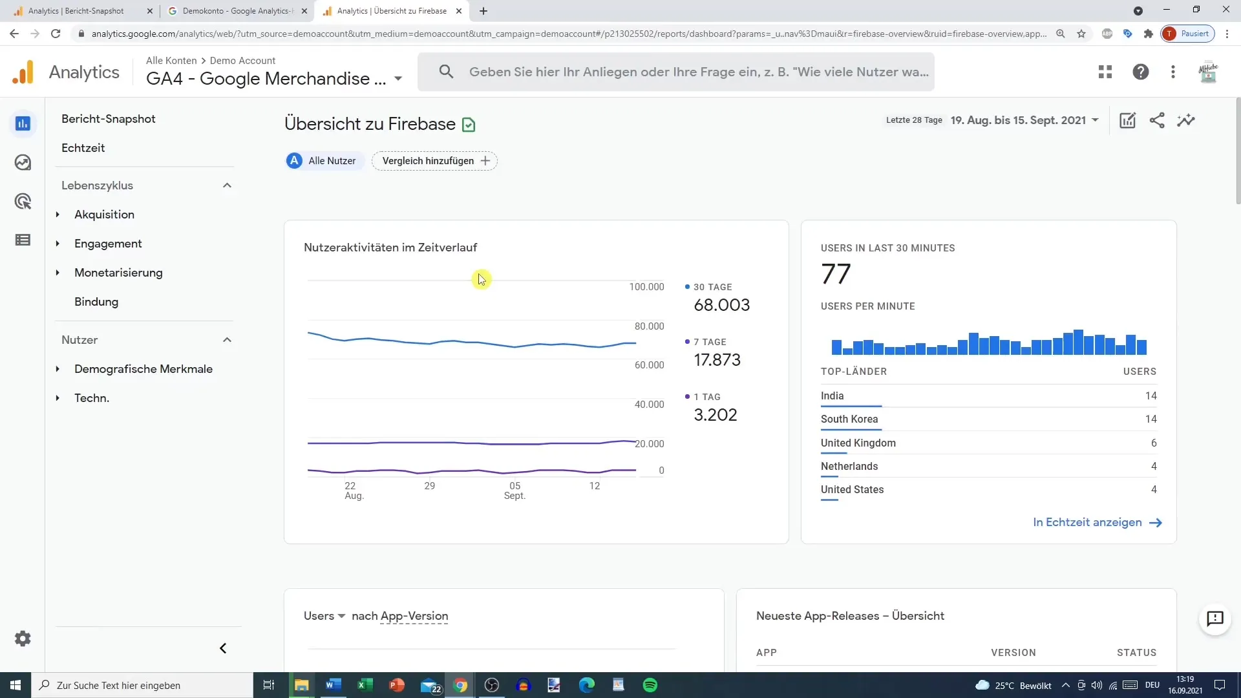Screen dimensions: 1241x698
Task: Click the Bericht-Snapshot menu item
Action: [108, 118]
